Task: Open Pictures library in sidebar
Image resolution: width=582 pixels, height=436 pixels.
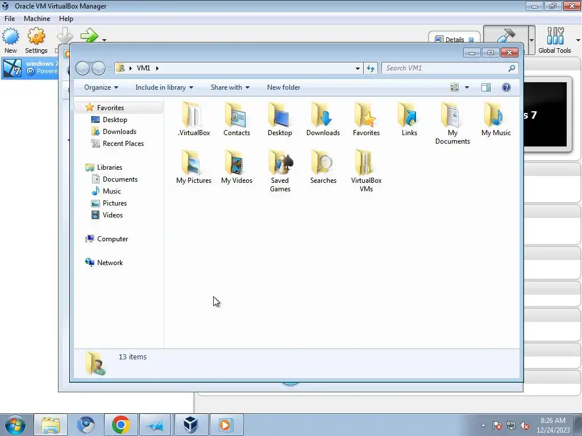Action: click(x=115, y=203)
